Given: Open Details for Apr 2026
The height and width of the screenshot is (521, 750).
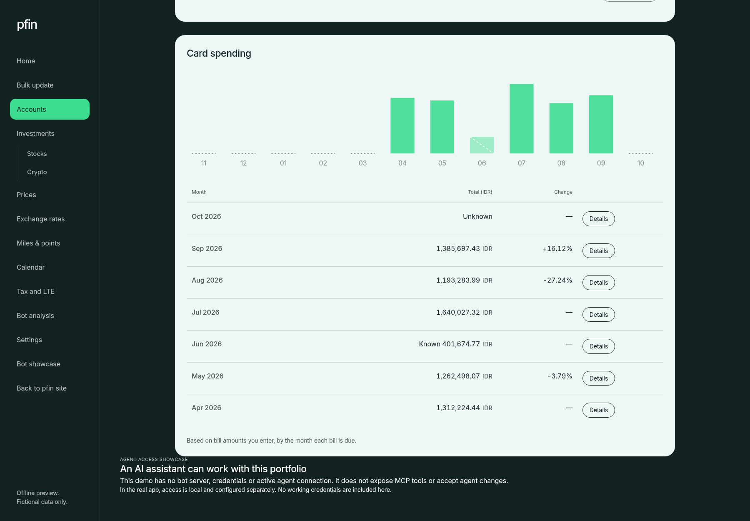Looking at the screenshot, I should pyautogui.click(x=598, y=410).
